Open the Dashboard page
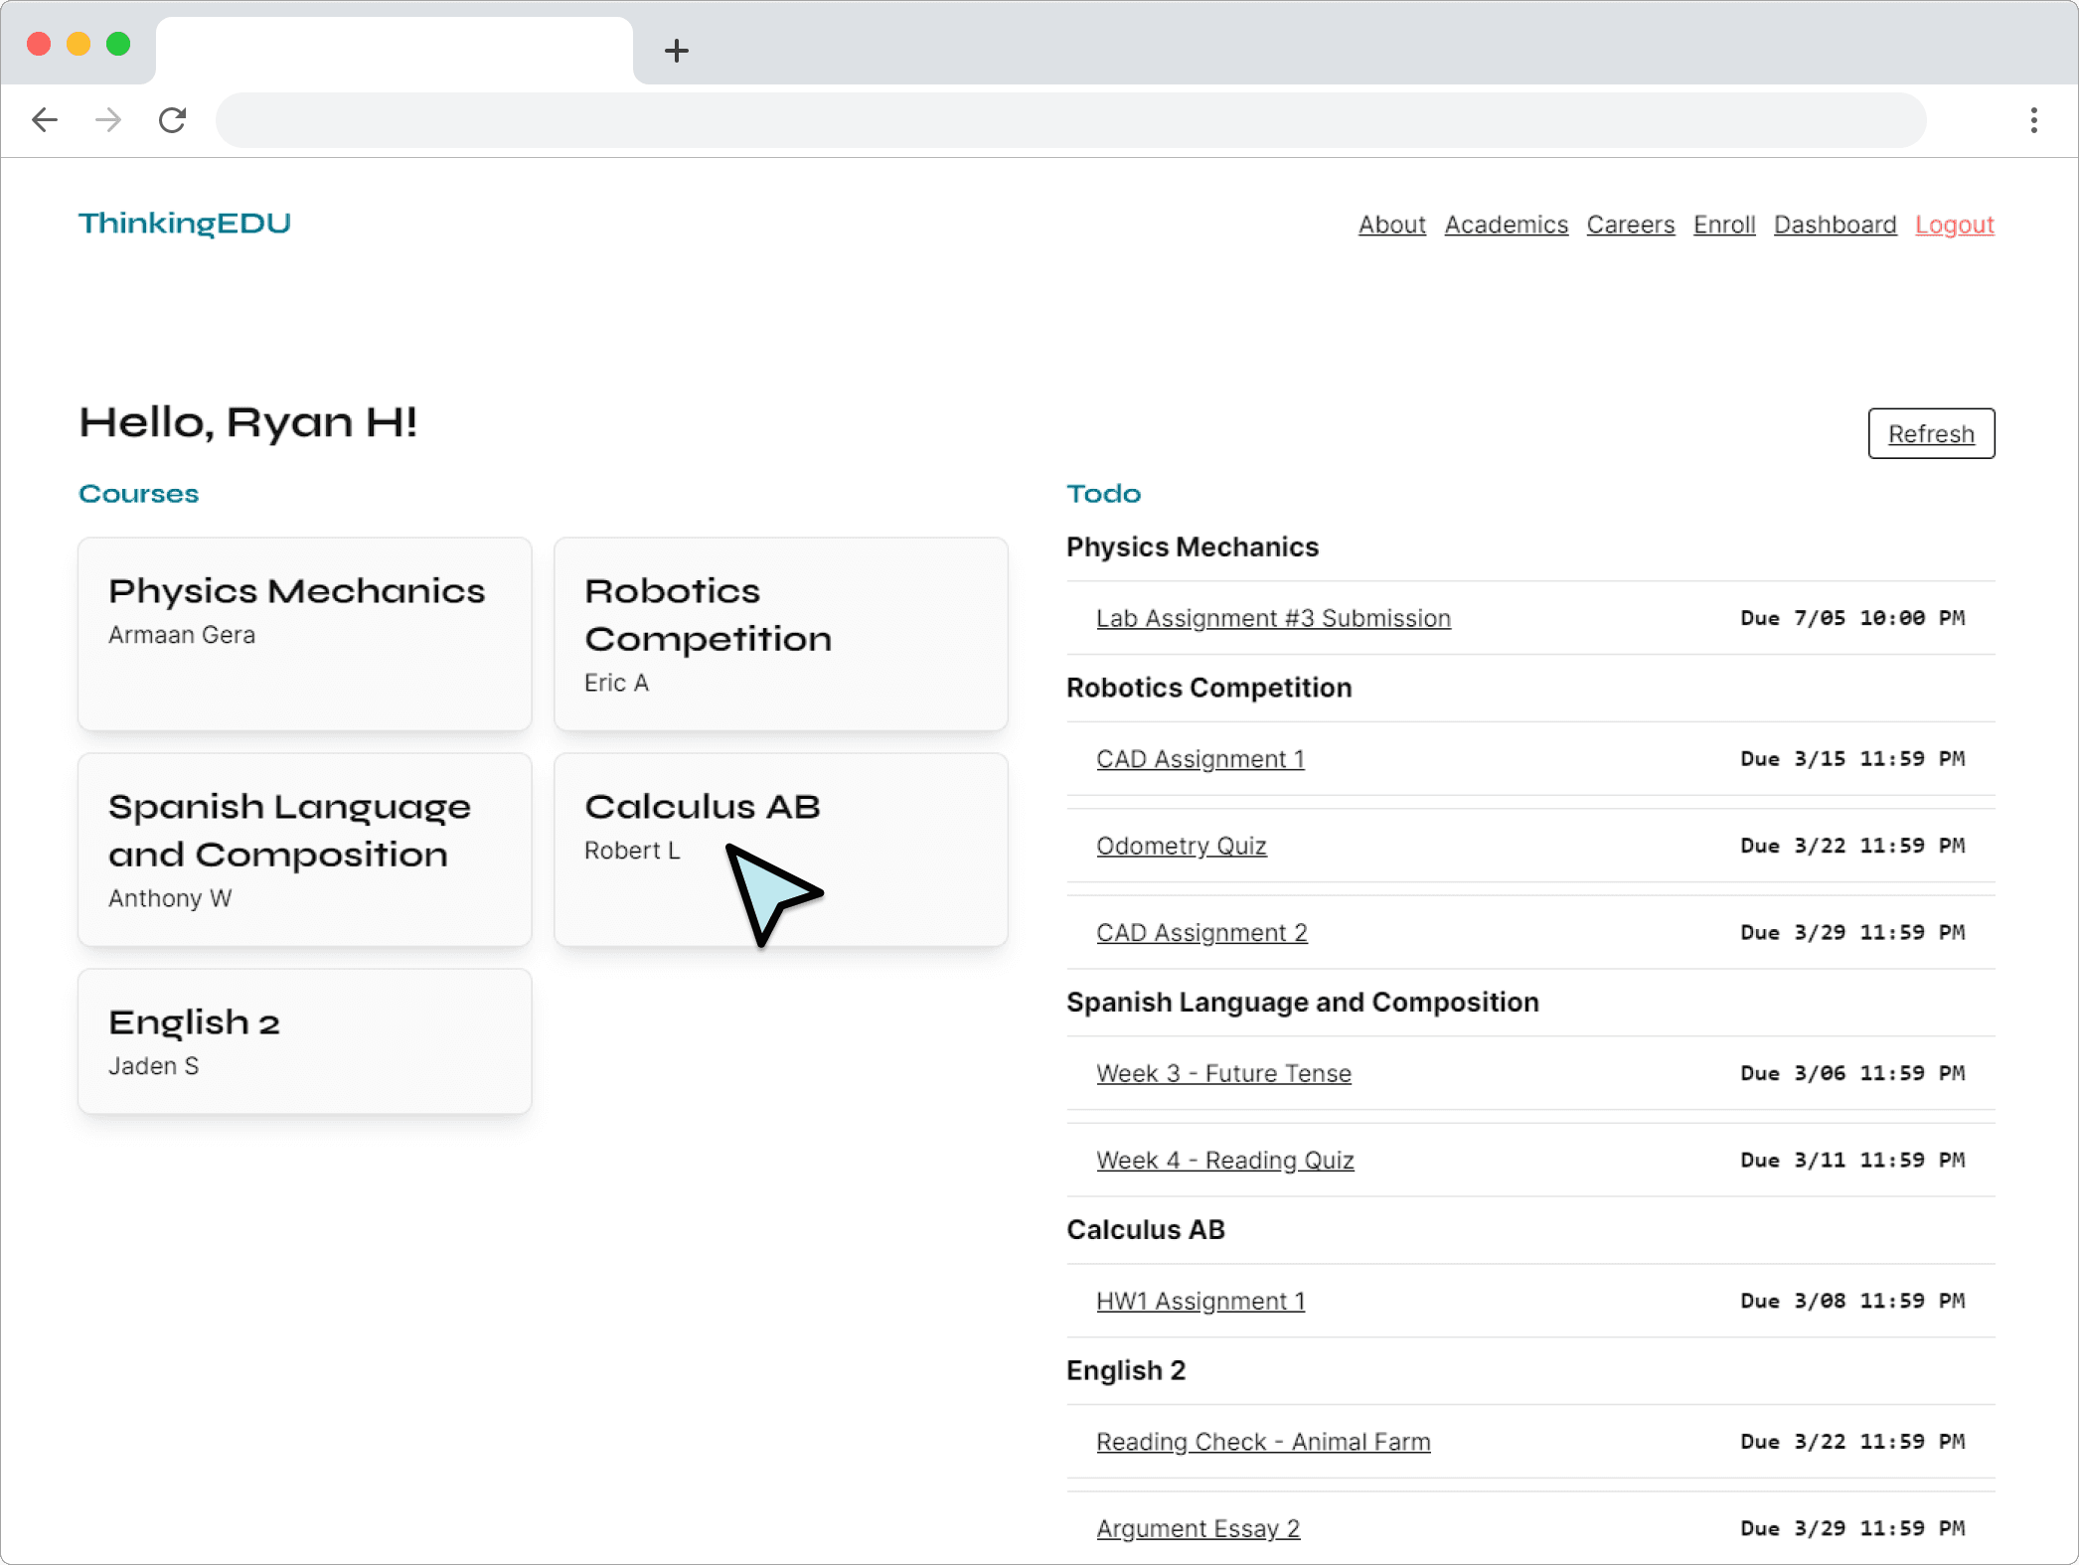Viewport: 2079px width, 1565px height. tap(1835, 224)
